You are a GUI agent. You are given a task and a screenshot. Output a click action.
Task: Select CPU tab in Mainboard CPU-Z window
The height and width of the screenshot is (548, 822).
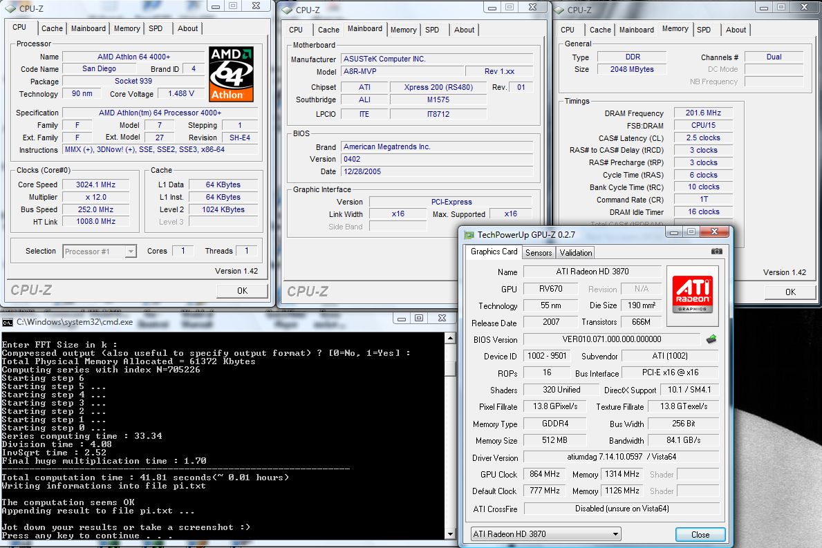tap(296, 30)
